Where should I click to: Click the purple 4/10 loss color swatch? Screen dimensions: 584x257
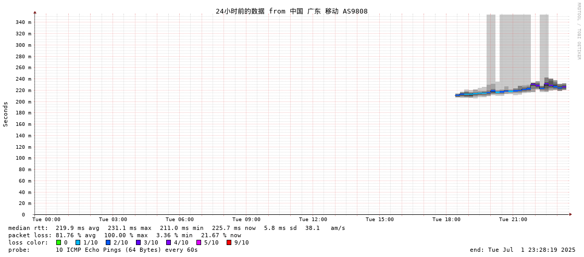point(169,242)
